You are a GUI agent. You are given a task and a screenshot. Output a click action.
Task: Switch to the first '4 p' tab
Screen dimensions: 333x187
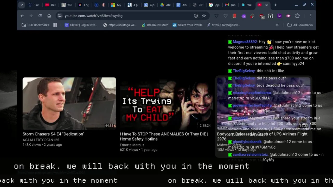133,5
